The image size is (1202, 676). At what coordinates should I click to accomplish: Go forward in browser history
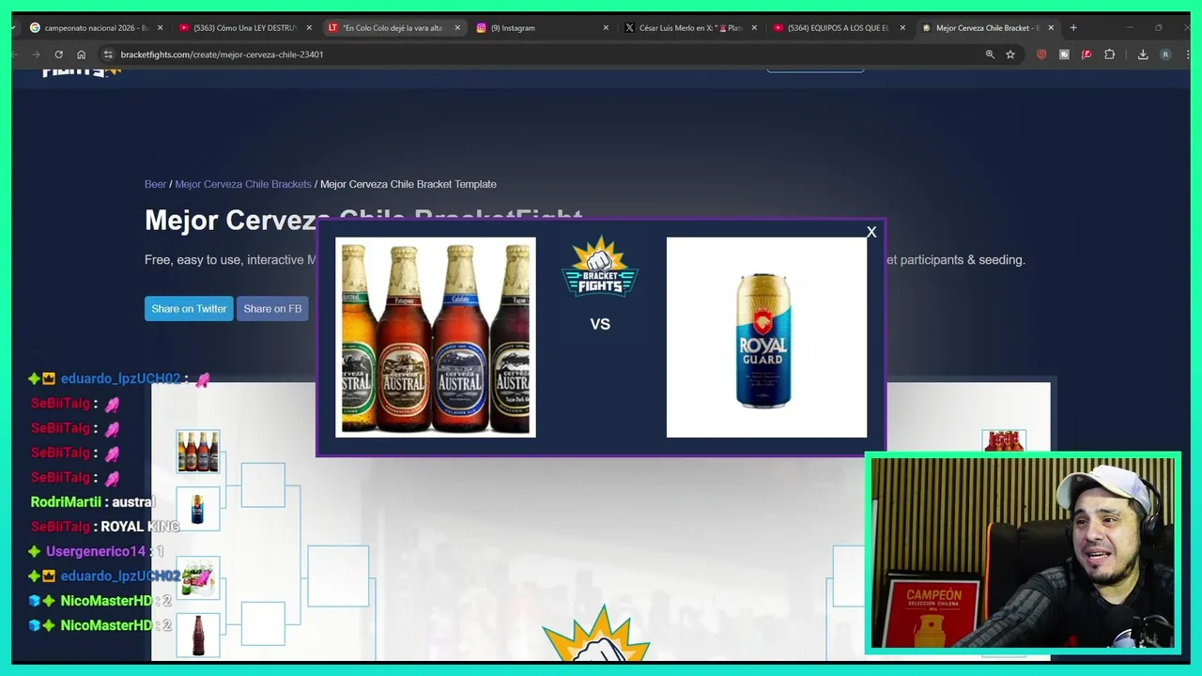pyautogui.click(x=36, y=54)
